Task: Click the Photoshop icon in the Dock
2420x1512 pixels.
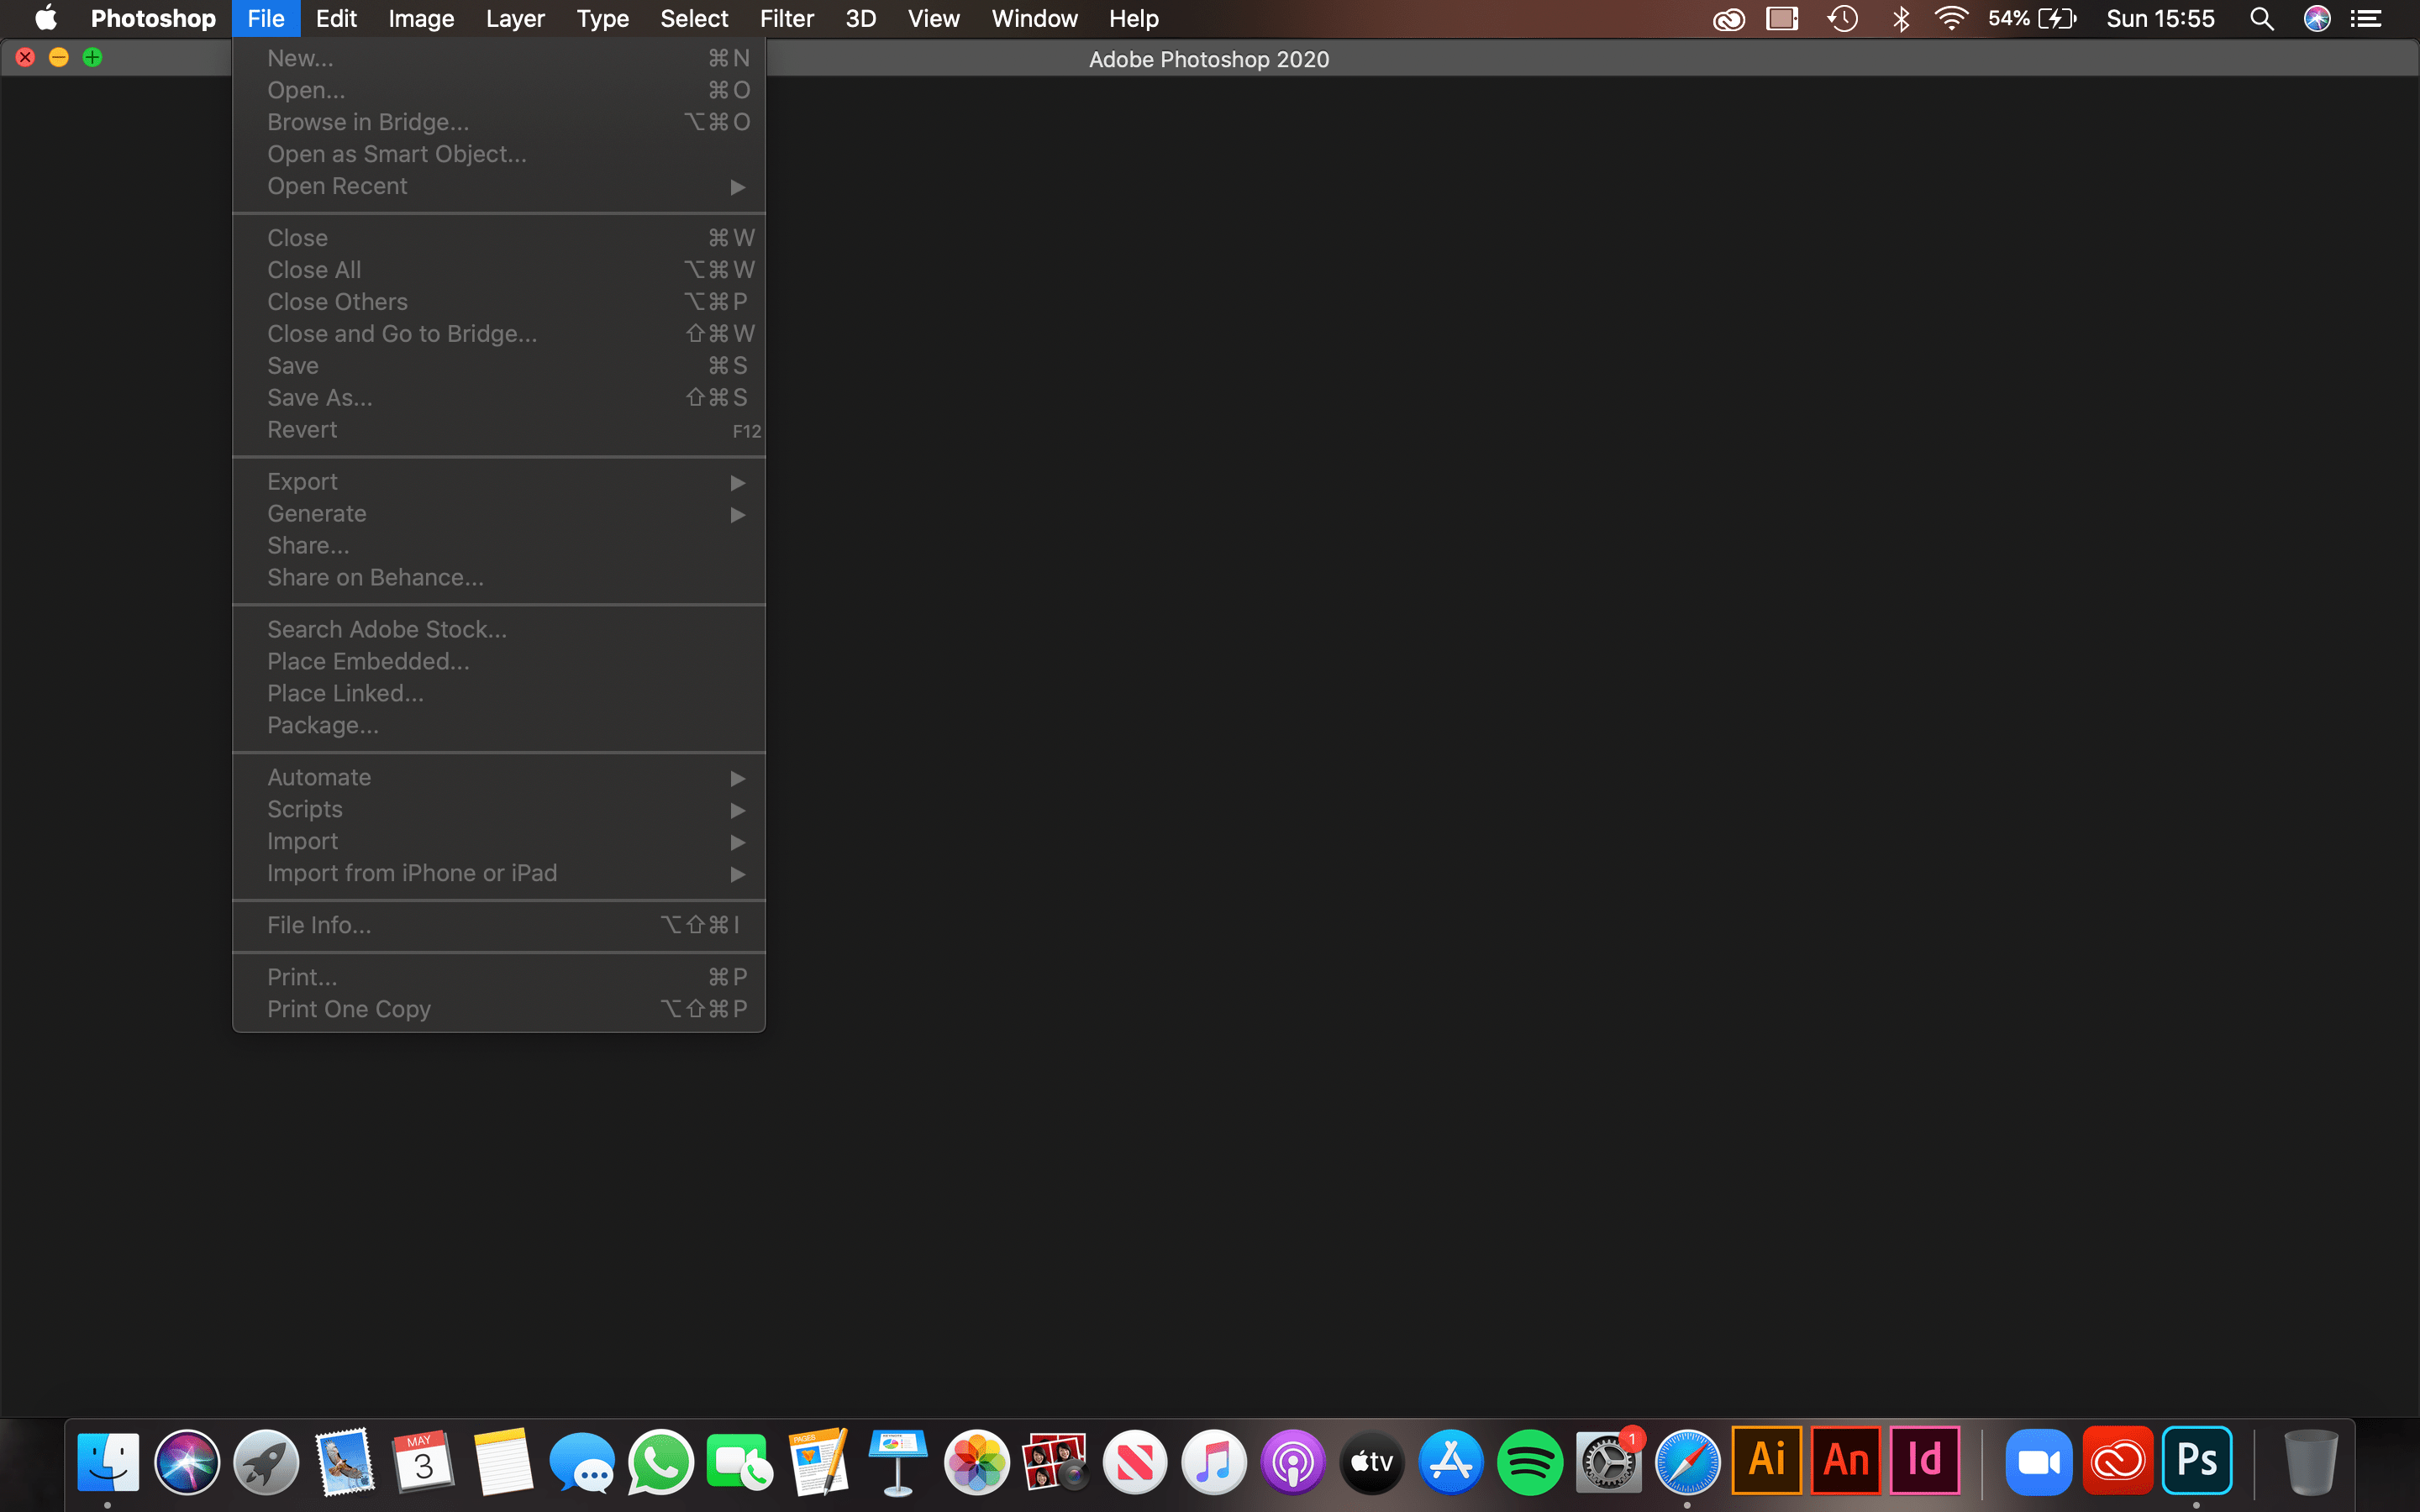Action: (x=2199, y=1460)
